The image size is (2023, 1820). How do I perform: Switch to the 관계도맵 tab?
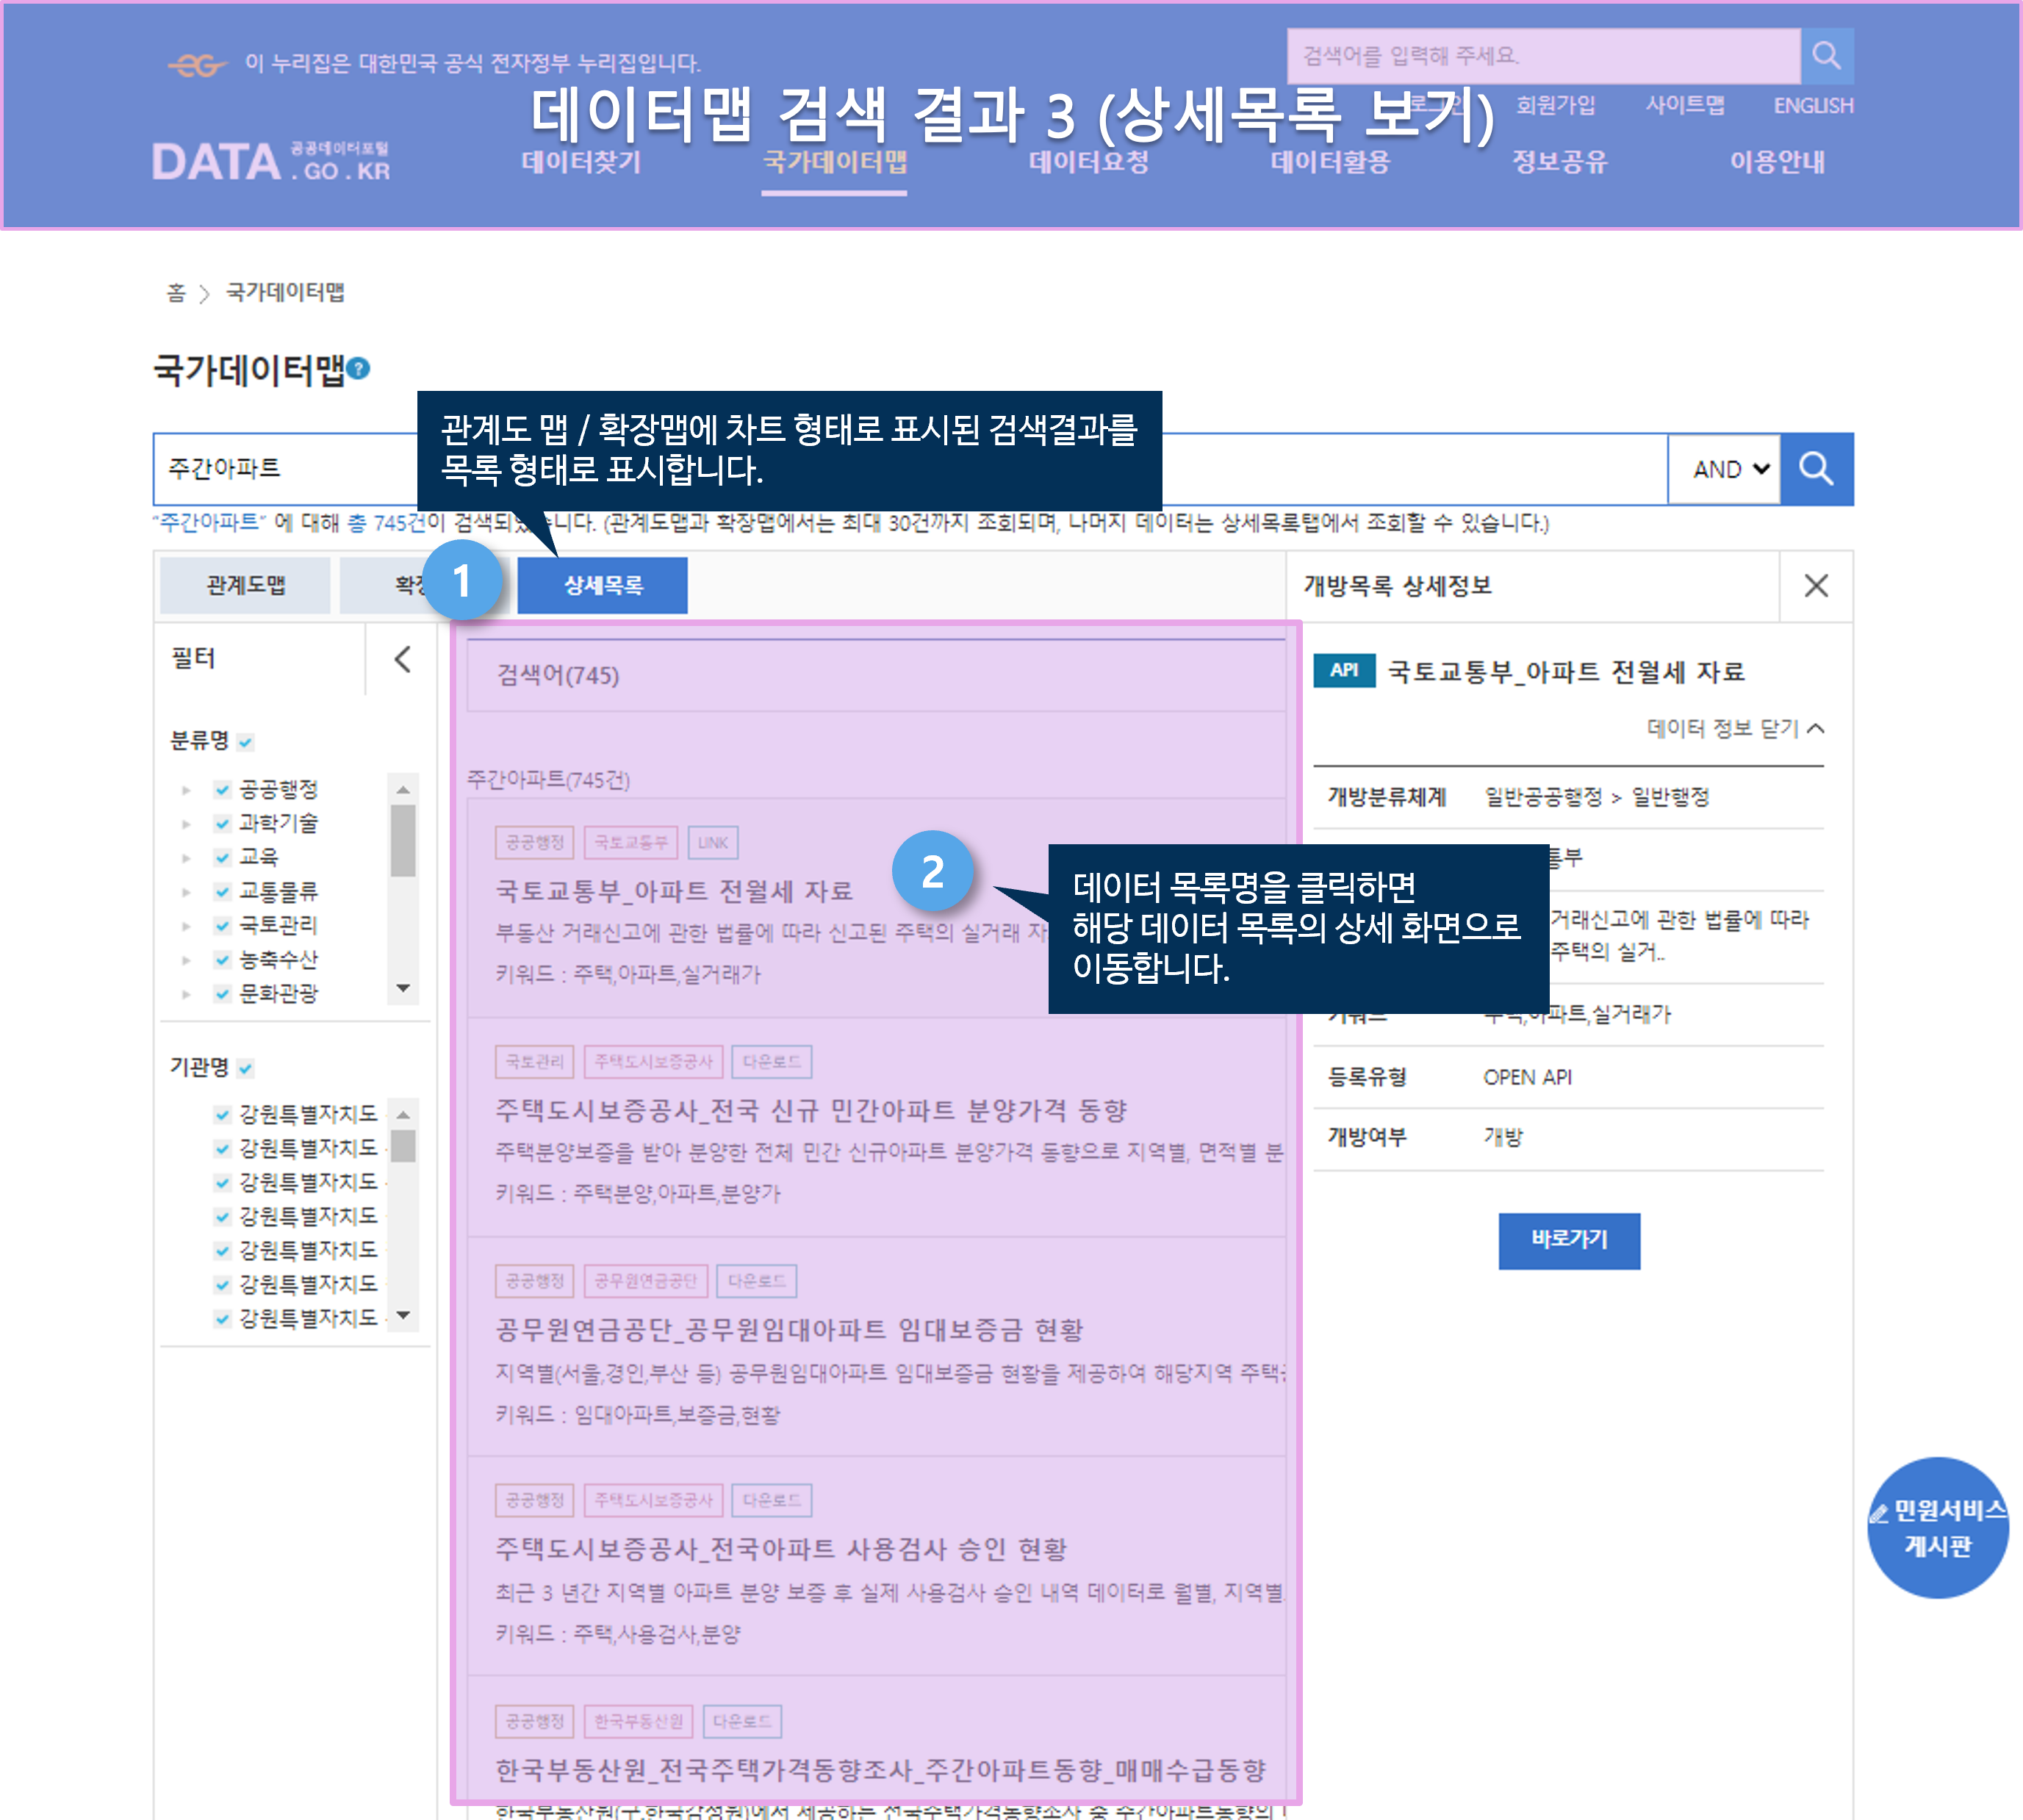click(245, 586)
